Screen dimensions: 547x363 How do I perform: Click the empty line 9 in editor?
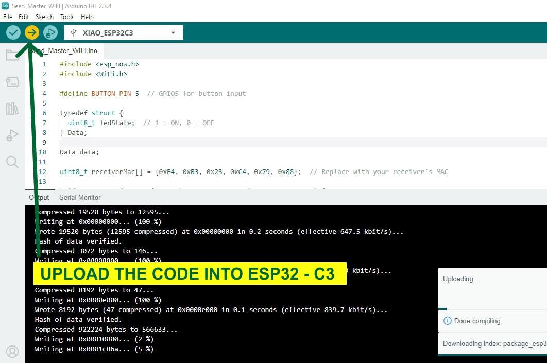pyautogui.click(x=303, y=142)
